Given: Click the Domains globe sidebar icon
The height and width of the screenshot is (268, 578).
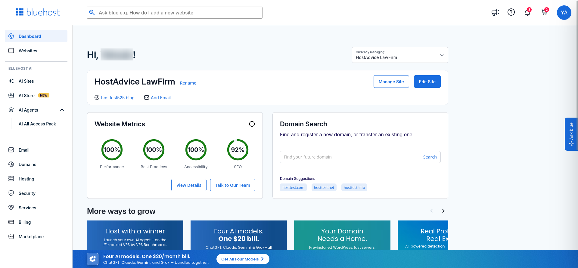Looking at the screenshot, I should click(11, 164).
